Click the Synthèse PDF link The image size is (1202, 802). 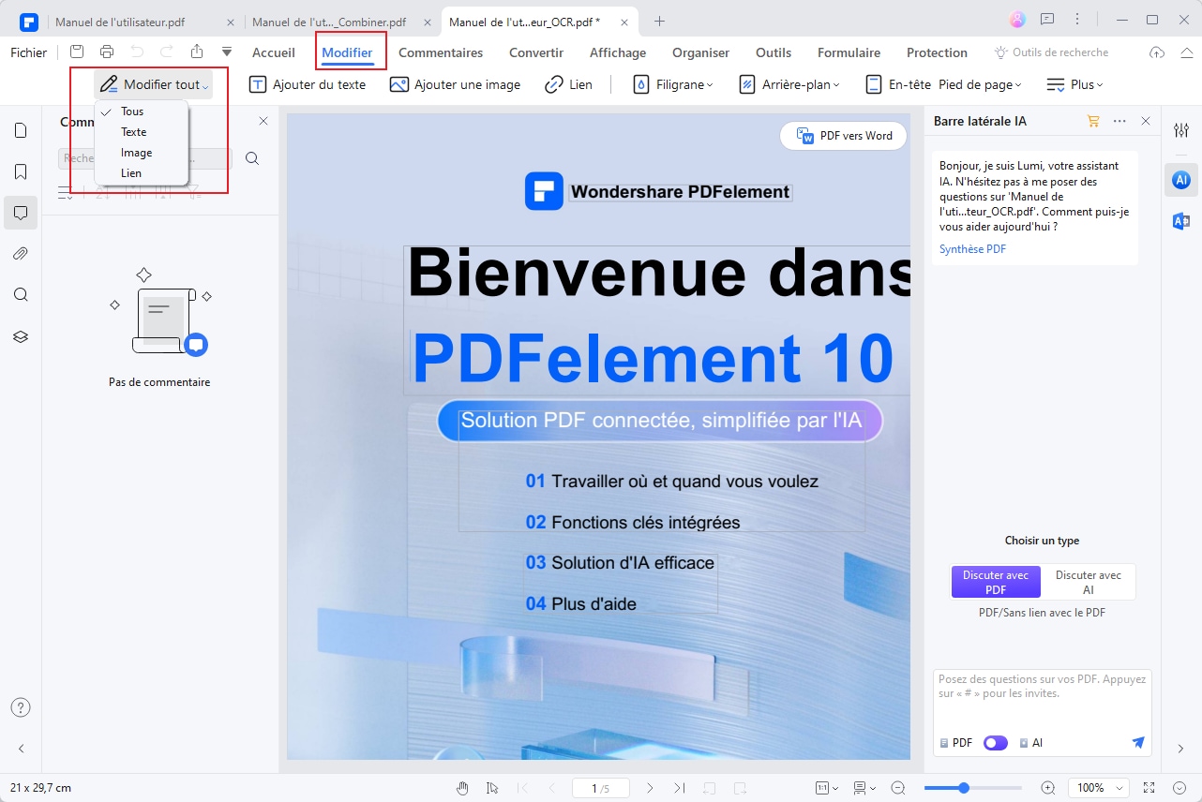point(973,249)
